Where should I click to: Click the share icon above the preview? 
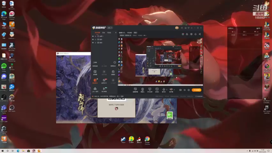(x=200, y=34)
